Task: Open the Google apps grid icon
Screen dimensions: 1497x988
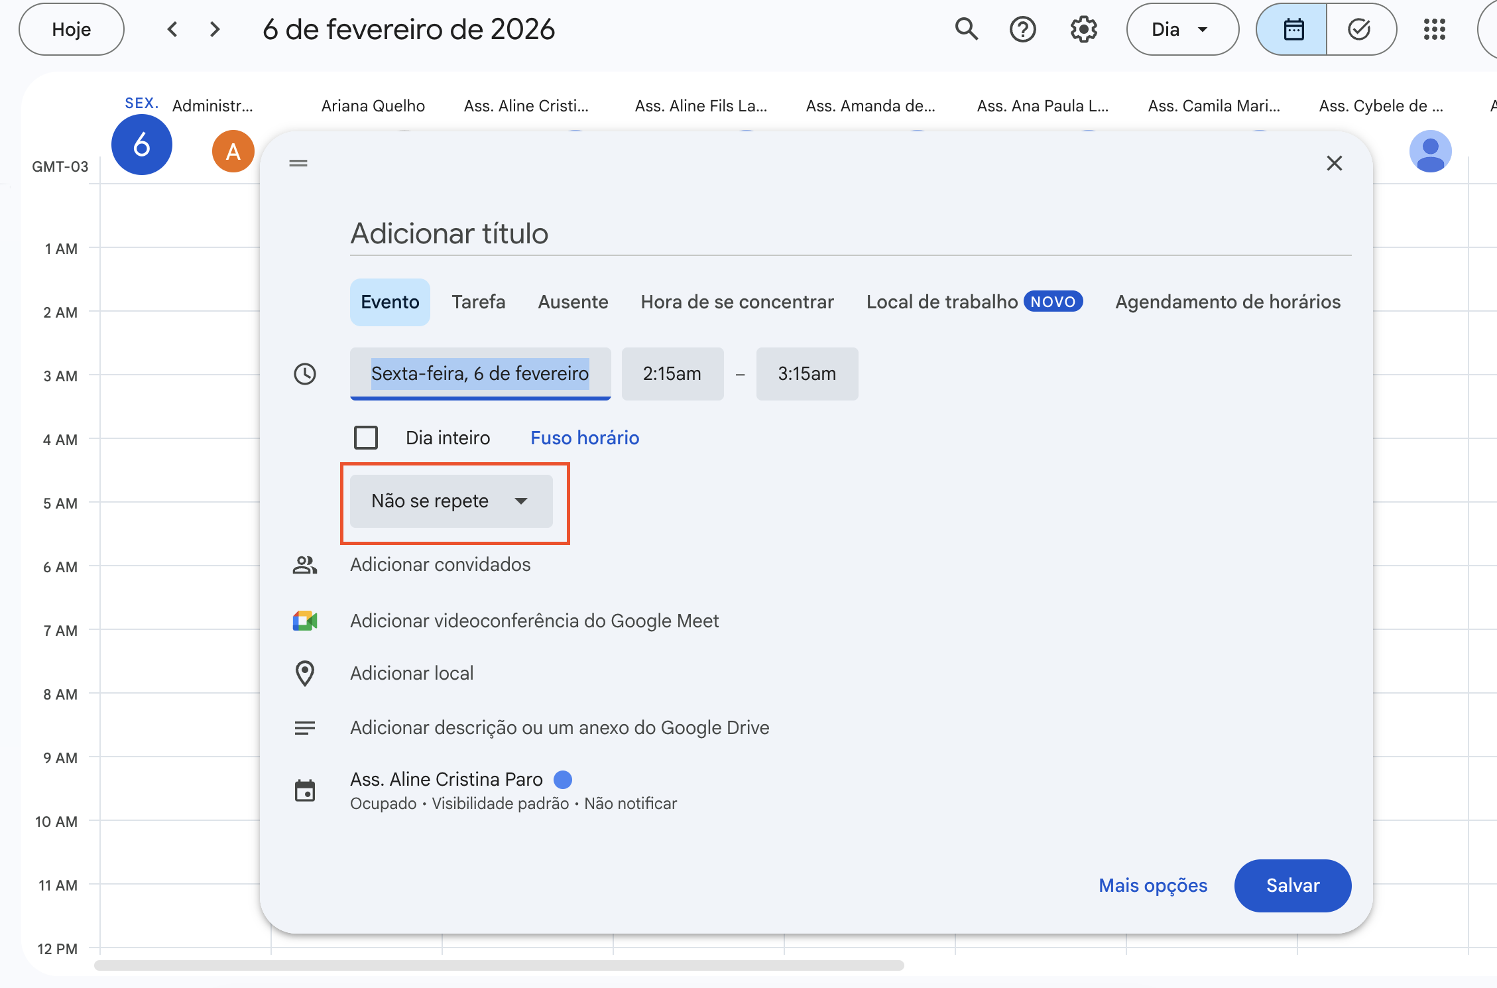Action: pyautogui.click(x=1434, y=29)
